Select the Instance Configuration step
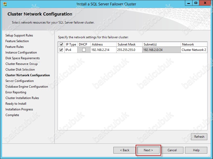Image resolution: width=213 pixels, height=159 pixels. click(x=21, y=52)
